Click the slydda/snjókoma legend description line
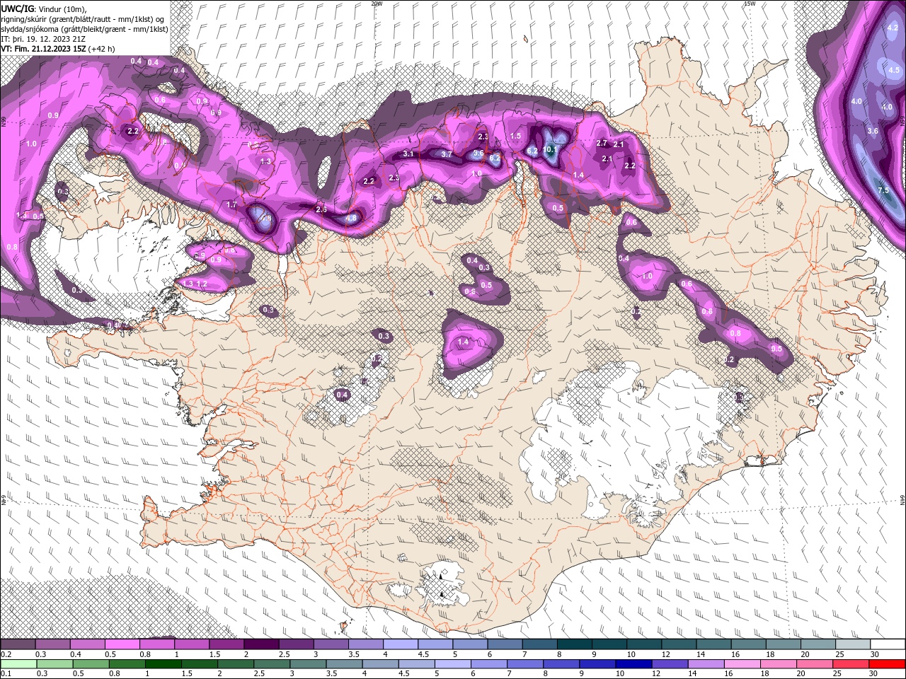This screenshot has width=906, height=679. (x=84, y=29)
